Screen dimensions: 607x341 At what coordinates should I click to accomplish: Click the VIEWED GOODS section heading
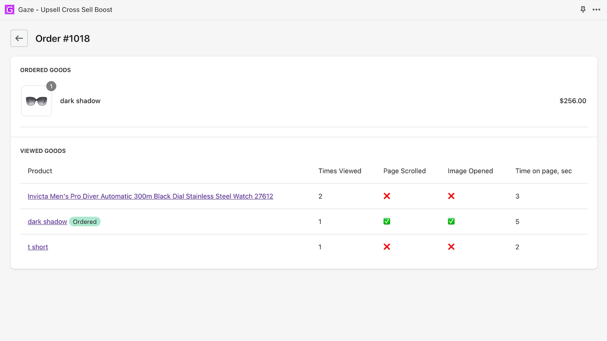tap(43, 151)
